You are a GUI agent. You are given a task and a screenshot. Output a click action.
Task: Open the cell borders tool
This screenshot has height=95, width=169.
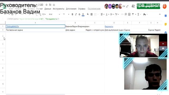(x=92, y=14)
